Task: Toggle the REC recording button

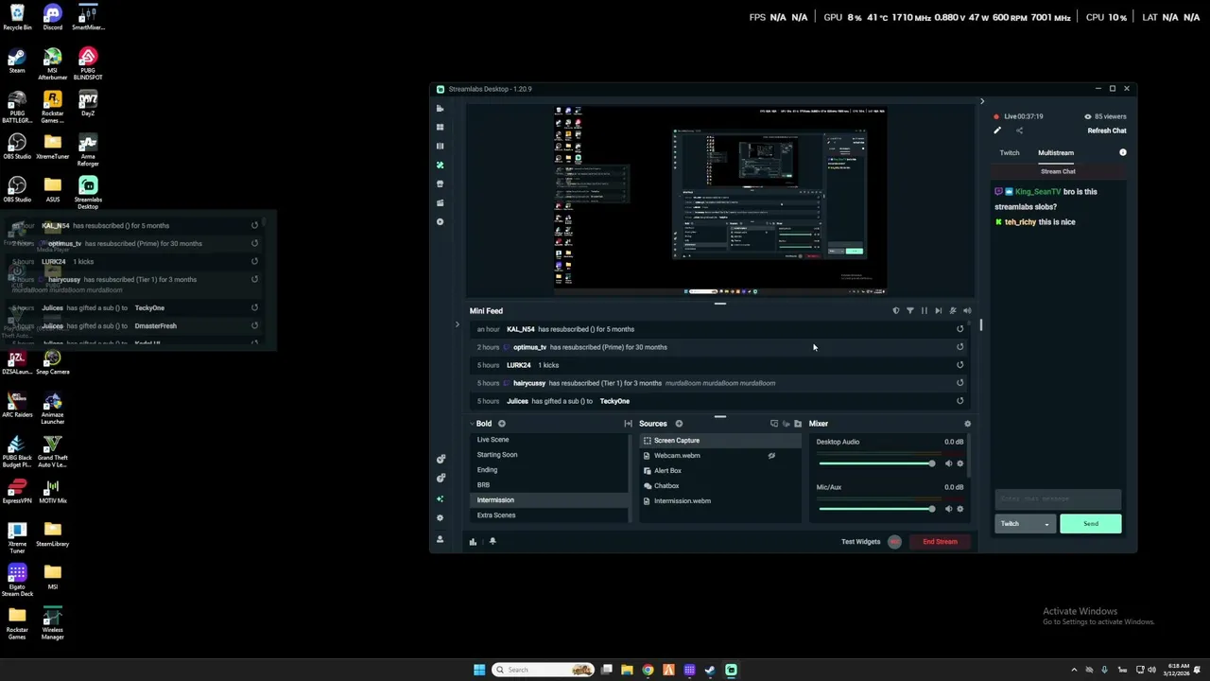Action: [894, 542]
